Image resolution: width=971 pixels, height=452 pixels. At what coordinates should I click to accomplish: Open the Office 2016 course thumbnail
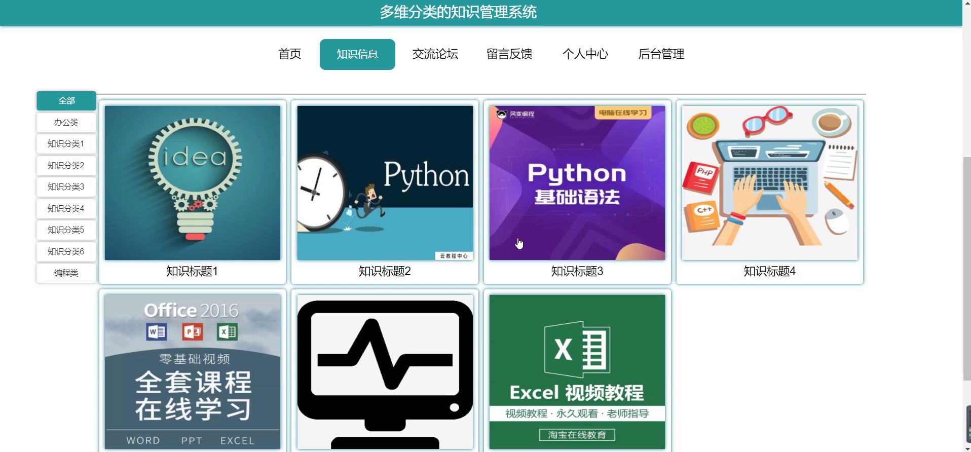pos(193,372)
